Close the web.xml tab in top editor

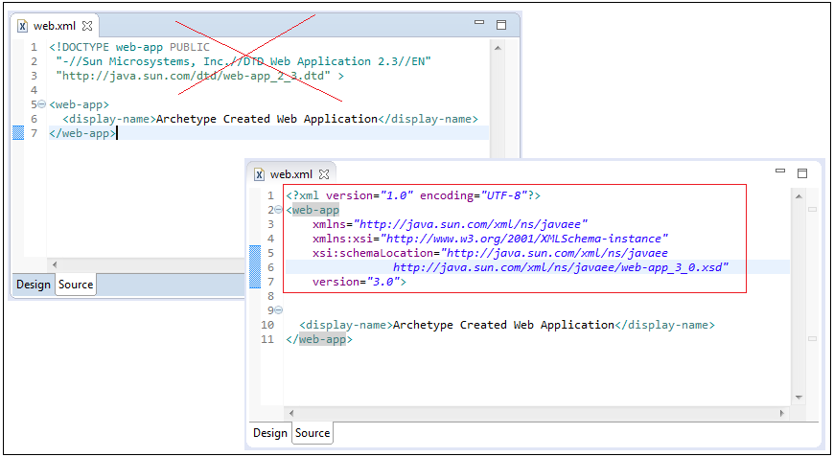coord(88,26)
